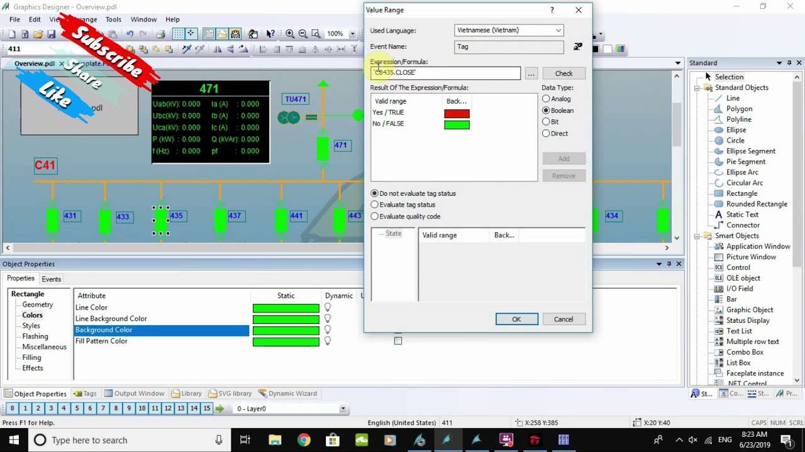Choose Evaluate tag status option
805x452 pixels.
[x=375, y=205]
